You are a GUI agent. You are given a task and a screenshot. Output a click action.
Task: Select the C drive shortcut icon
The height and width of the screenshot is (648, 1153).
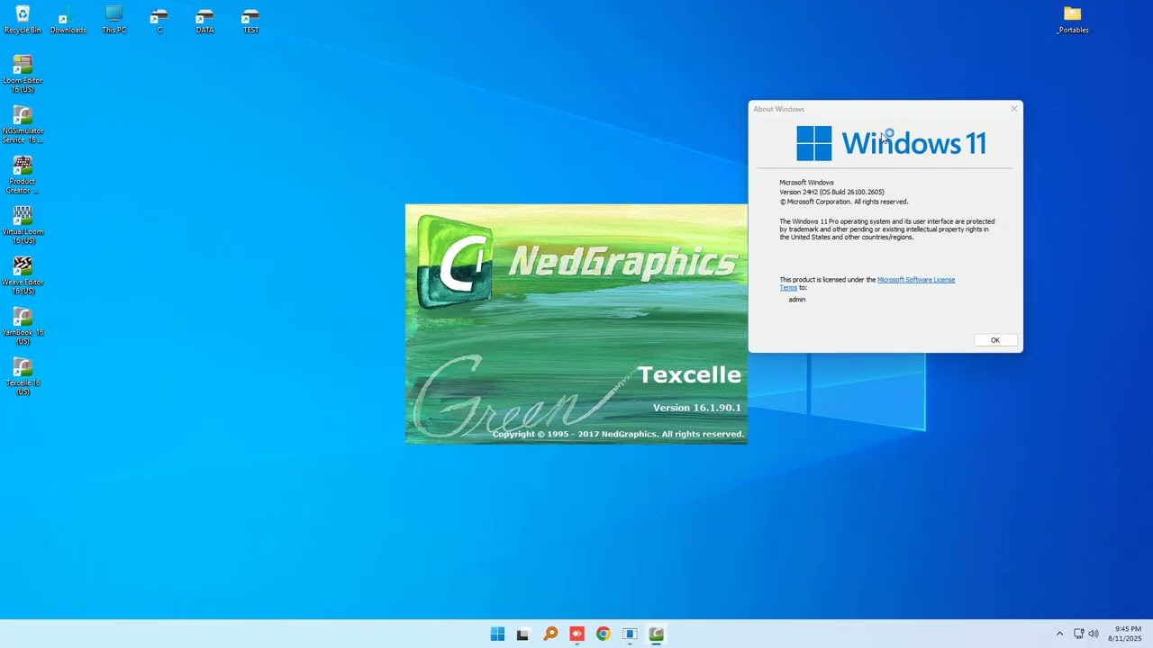coord(159,21)
